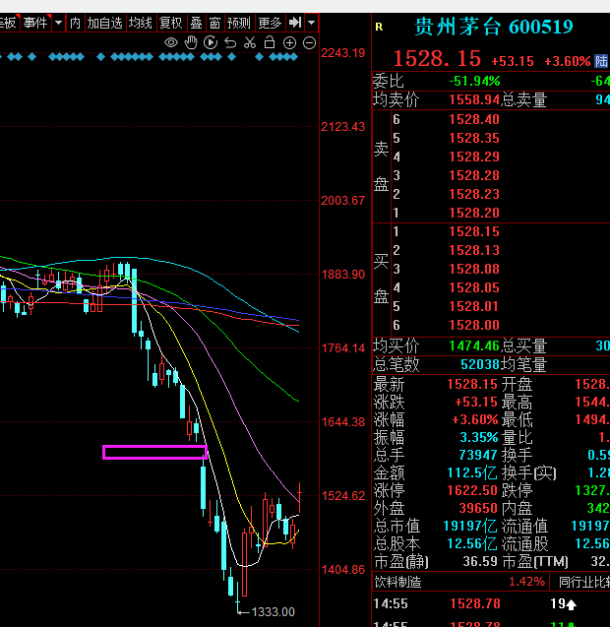Open the 更多 more menu
Image resolution: width=610 pixels, height=627 pixels.
(x=271, y=23)
